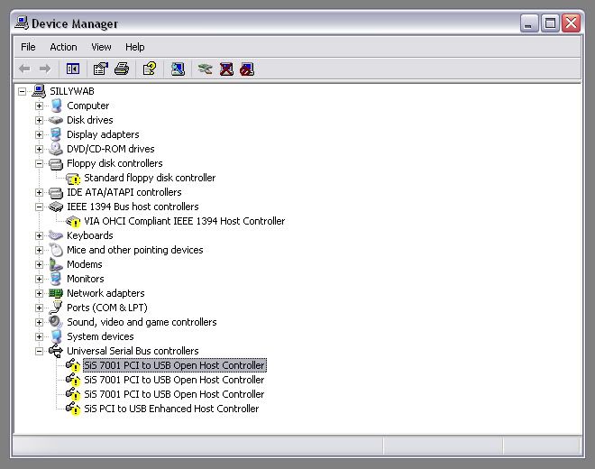Viewport: 595px width, 469px height.
Task: Select SiS PCI to USB Enhanced Host Controller
Action: [x=171, y=409]
